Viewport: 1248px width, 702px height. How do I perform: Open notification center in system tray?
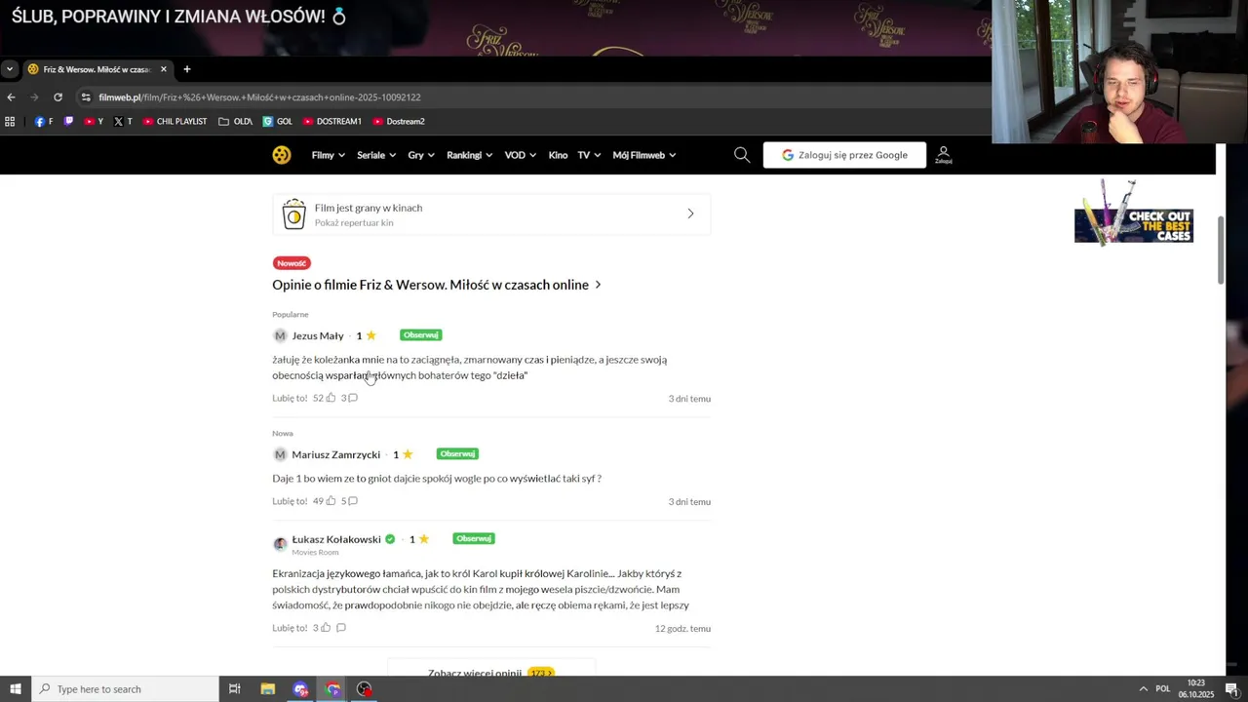pyautogui.click(x=1231, y=689)
